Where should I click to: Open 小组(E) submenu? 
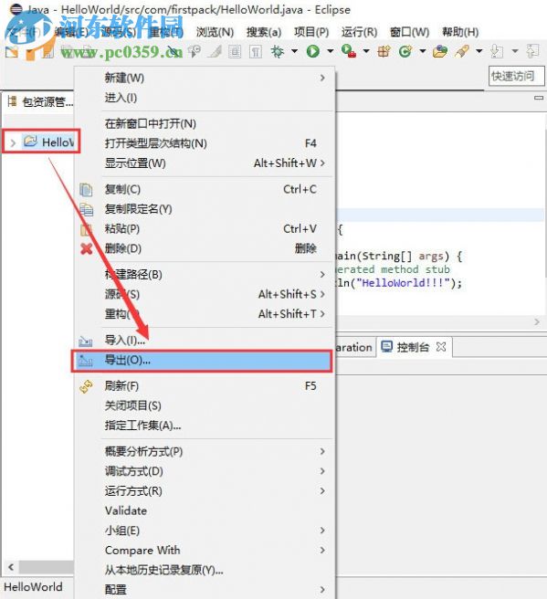[205, 531]
